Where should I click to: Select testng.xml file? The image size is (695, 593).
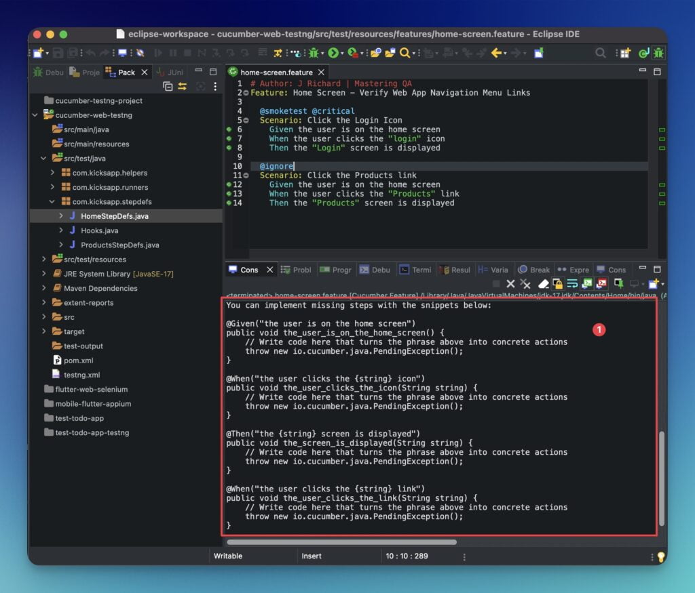(81, 375)
